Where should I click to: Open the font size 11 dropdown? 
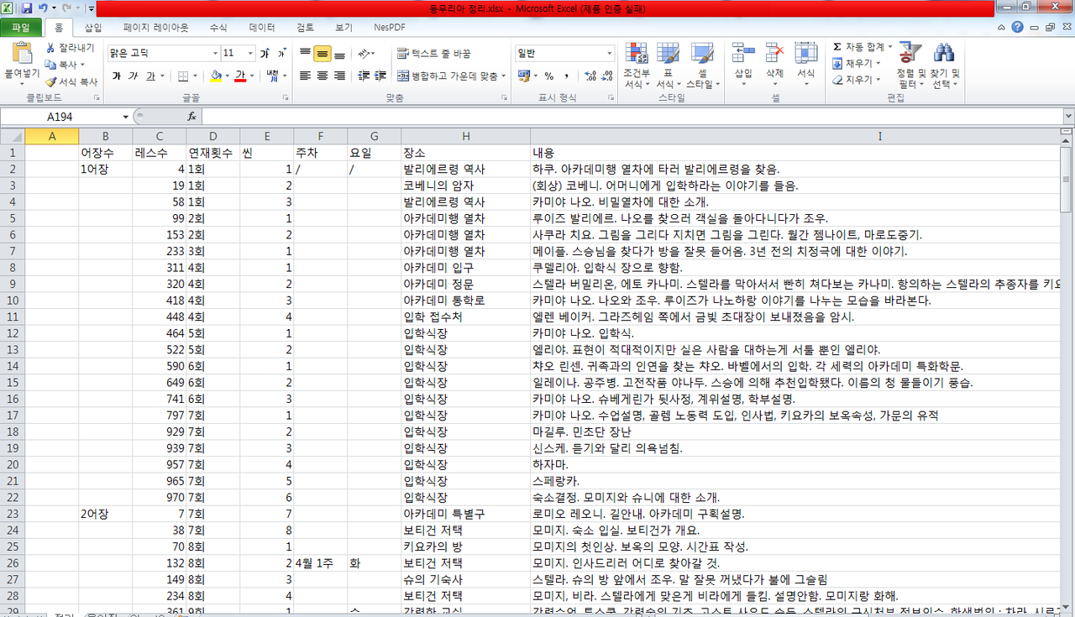[x=249, y=53]
